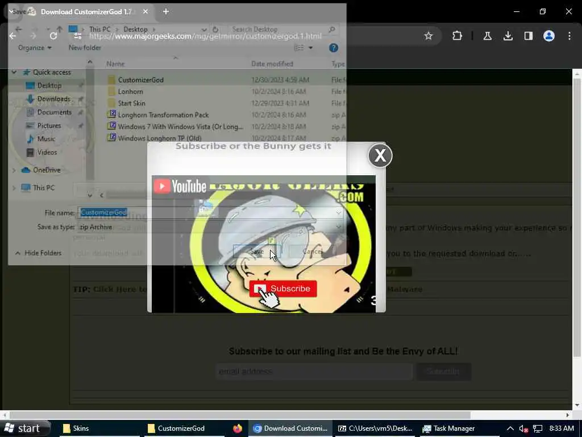Select Desktop in Quick access

point(49,86)
